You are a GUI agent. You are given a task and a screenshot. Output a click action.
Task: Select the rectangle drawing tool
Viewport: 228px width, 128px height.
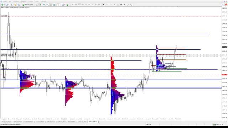pyautogui.click(x=125, y=5)
